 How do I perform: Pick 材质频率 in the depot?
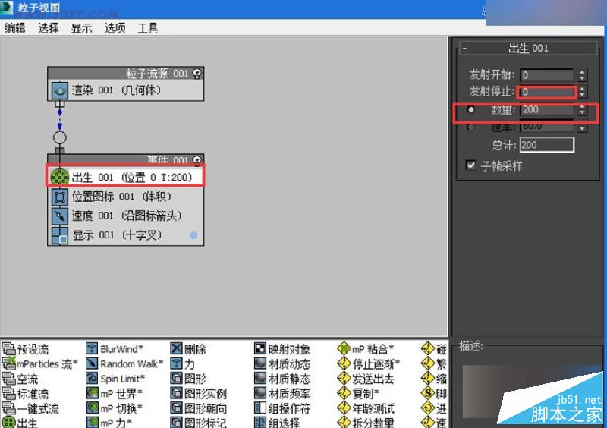(x=282, y=394)
